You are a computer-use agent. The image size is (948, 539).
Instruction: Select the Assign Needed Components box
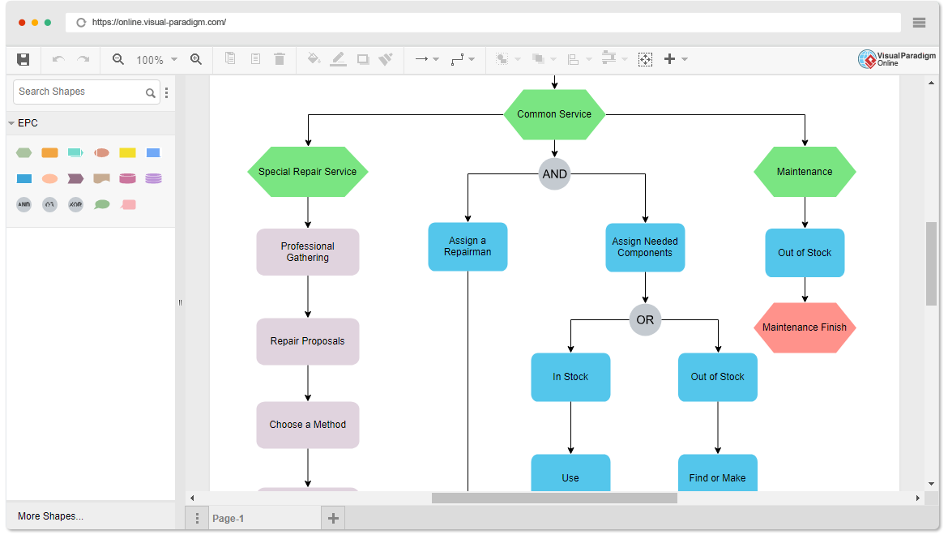click(x=645, y=247)
